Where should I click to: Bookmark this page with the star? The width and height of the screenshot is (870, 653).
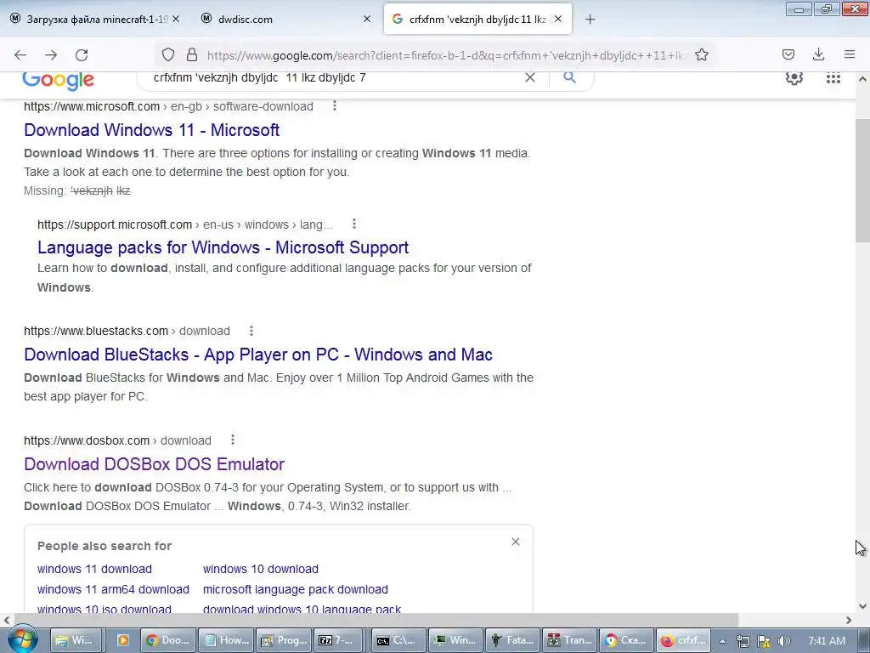[701, 54]
